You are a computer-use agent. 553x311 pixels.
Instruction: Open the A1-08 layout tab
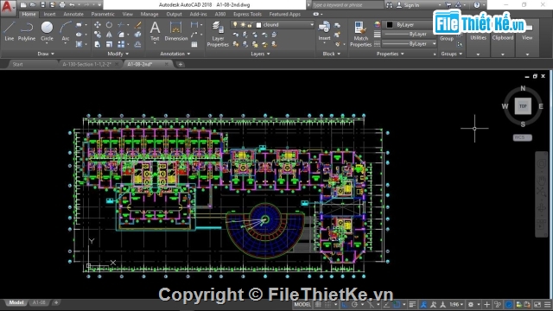(39, 302)
